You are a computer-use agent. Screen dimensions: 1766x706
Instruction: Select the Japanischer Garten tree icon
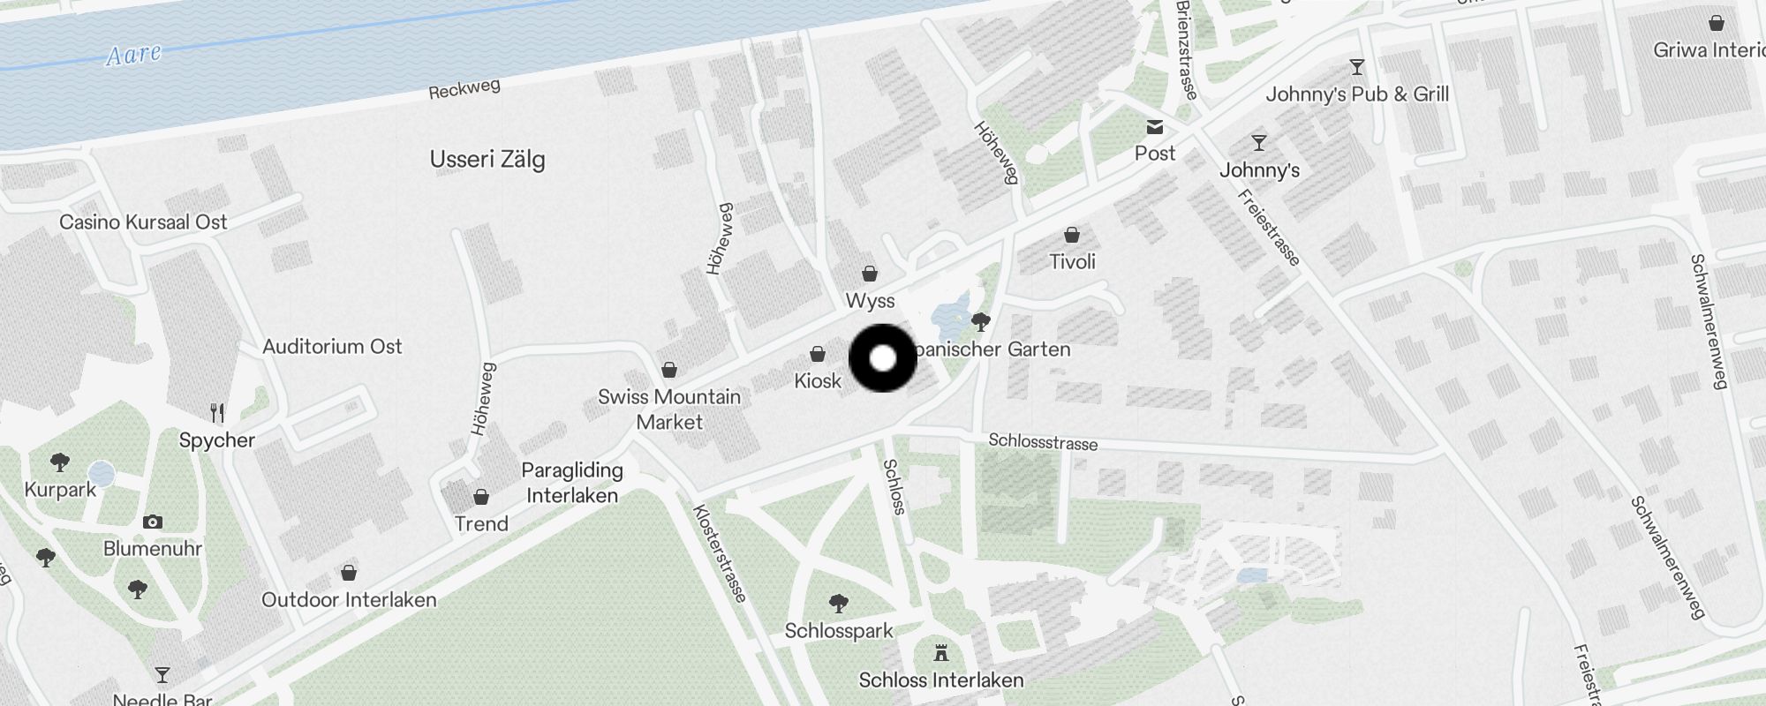[x=980, y=321]
